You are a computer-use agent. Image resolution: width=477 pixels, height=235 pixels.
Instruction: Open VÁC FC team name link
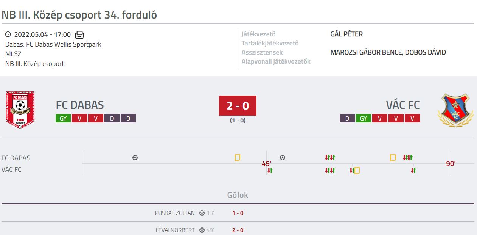[x=403, y=105]
